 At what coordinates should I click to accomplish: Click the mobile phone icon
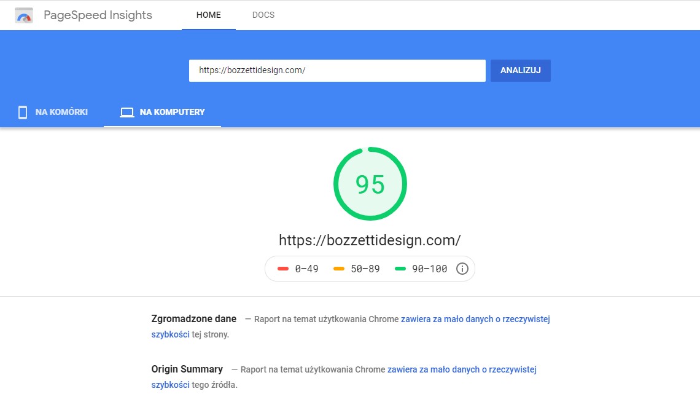22,112
